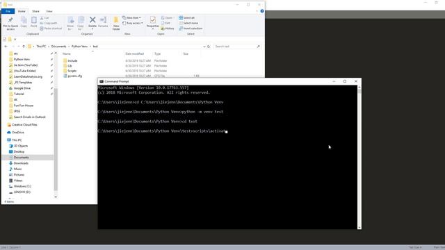Select Videos in navigation pane
The width and height of the screenshot is (445, 250).
point(18,181)
